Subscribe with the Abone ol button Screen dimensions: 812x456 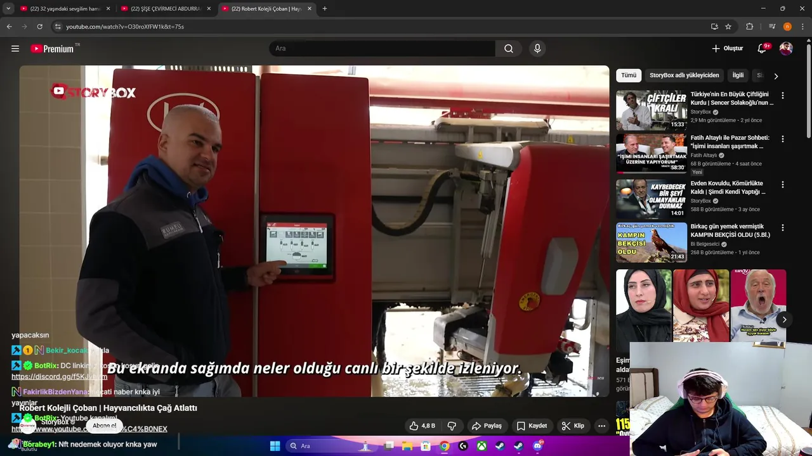tap(104, 426)
